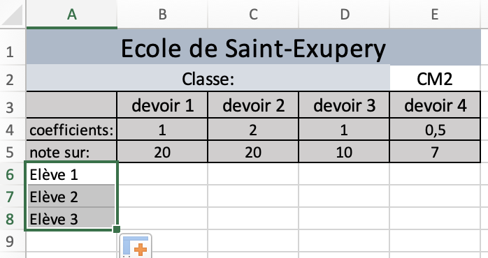The height and width of the screenshot is (258, 488).
Task: Select column A header
Action: pos(71,14)
